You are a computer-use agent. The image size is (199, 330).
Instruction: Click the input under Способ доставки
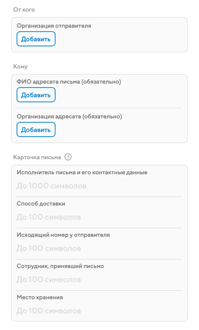click(x=99, y=217)
